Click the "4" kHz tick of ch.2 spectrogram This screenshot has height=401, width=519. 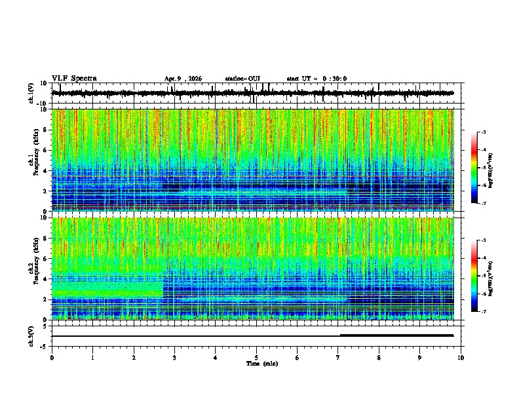(x=45, y=279)
